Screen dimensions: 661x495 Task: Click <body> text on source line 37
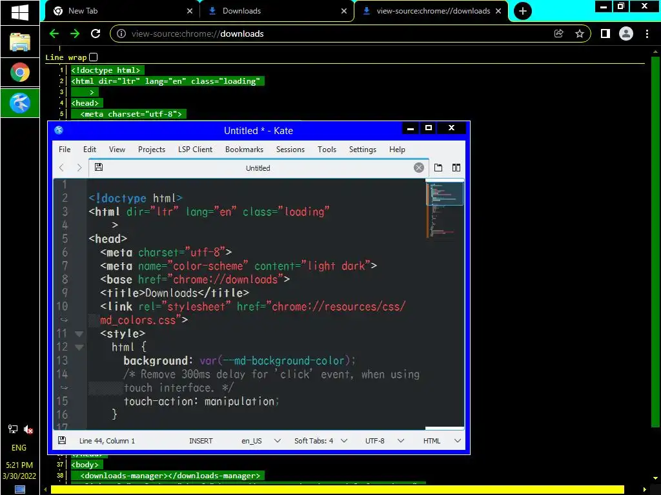[85, 465]
